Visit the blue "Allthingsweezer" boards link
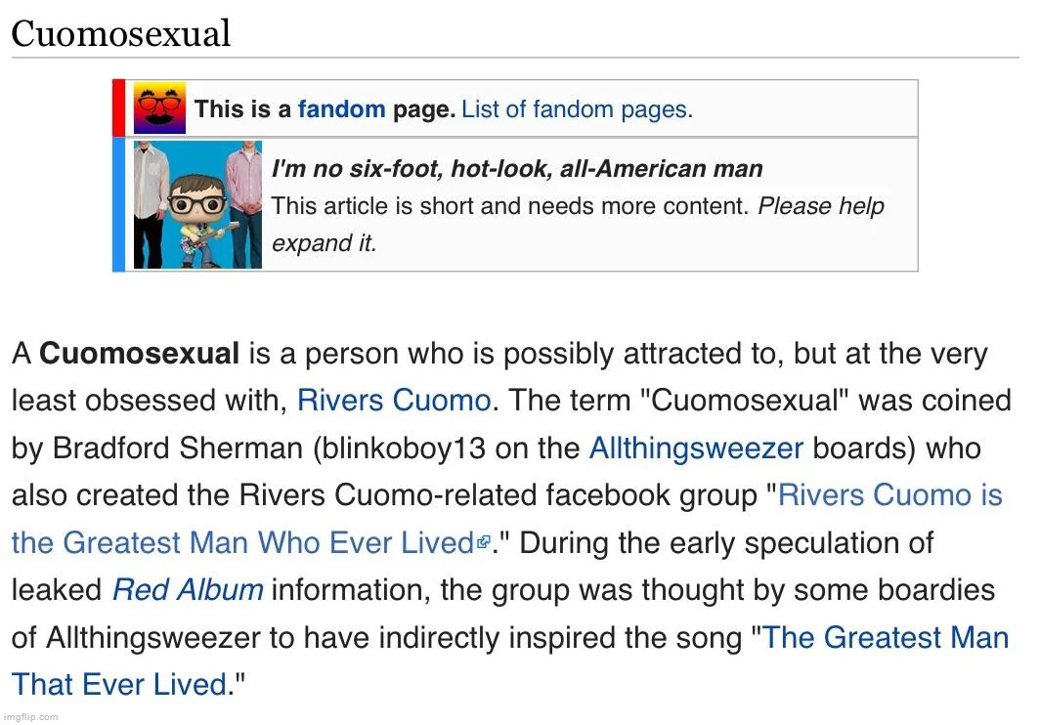The height and width of the screenshot is (725, 1040). click(696, 448)
